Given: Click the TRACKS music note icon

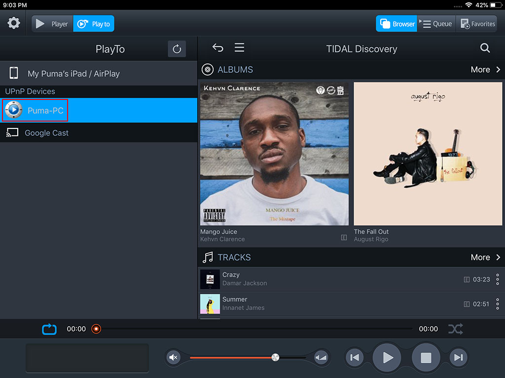Looking at the screenshot, I should pos(208,257).
